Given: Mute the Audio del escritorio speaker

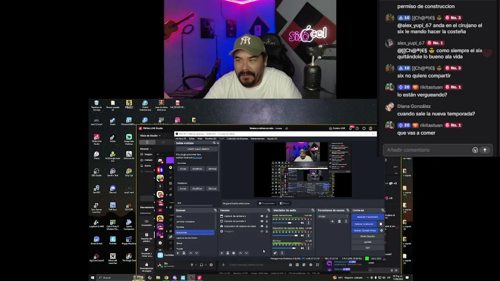Looking at the screenshot, I should [x=302, y=223].
